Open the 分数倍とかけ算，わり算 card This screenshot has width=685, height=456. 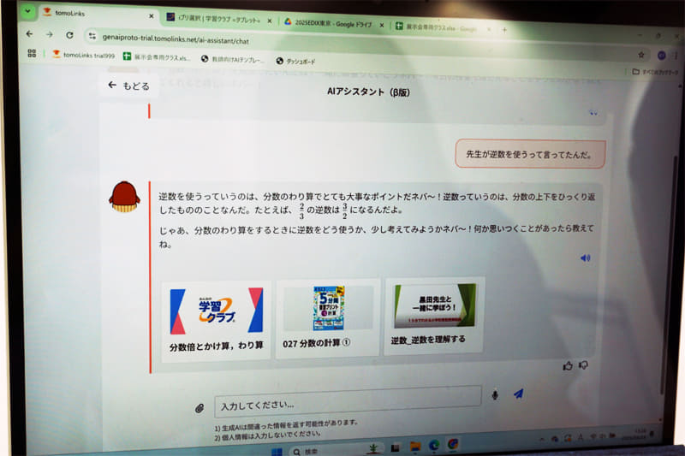pos(216,321)
